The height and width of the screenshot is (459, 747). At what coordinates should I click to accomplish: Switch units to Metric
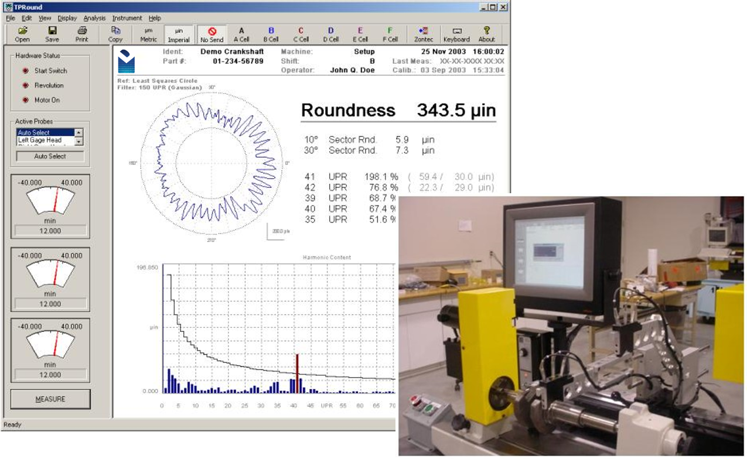(x=148, y=35)
